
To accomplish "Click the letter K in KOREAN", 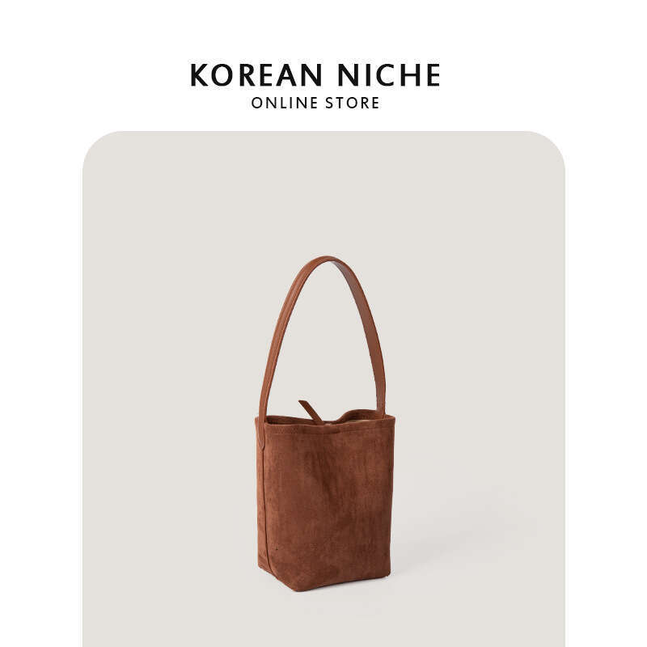I will [199, 75].
